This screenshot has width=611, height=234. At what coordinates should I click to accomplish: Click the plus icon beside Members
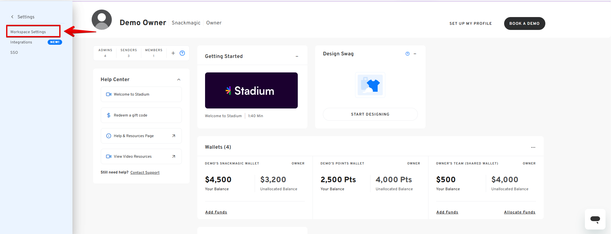click(173, 53)
